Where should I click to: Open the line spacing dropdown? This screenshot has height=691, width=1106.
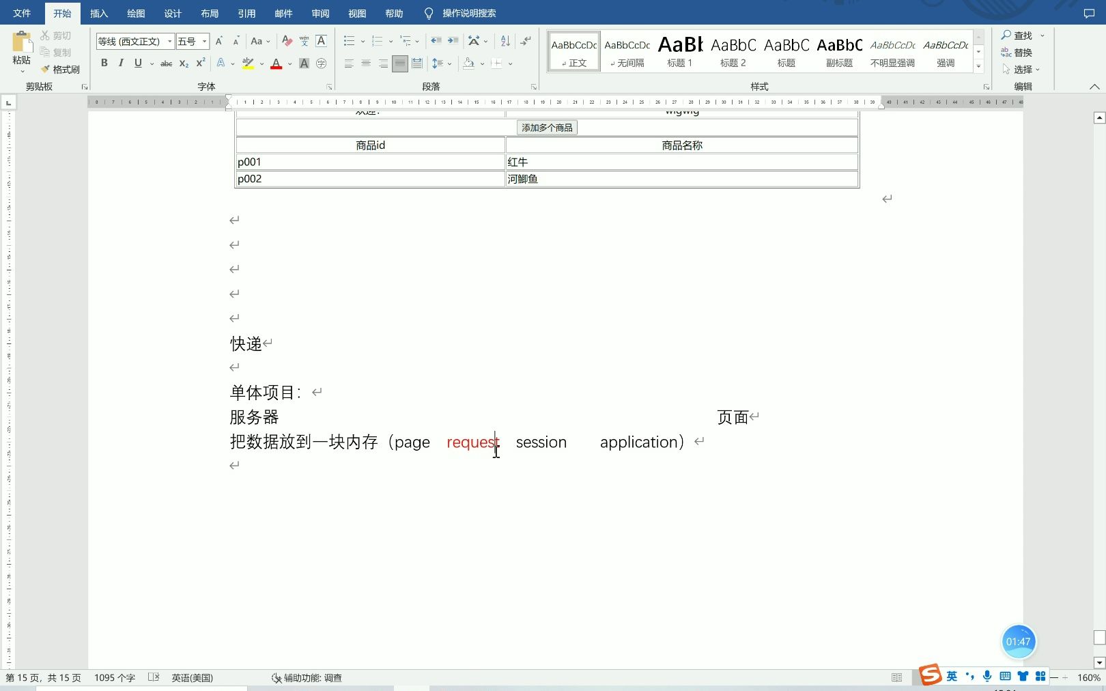pos(442,64)
